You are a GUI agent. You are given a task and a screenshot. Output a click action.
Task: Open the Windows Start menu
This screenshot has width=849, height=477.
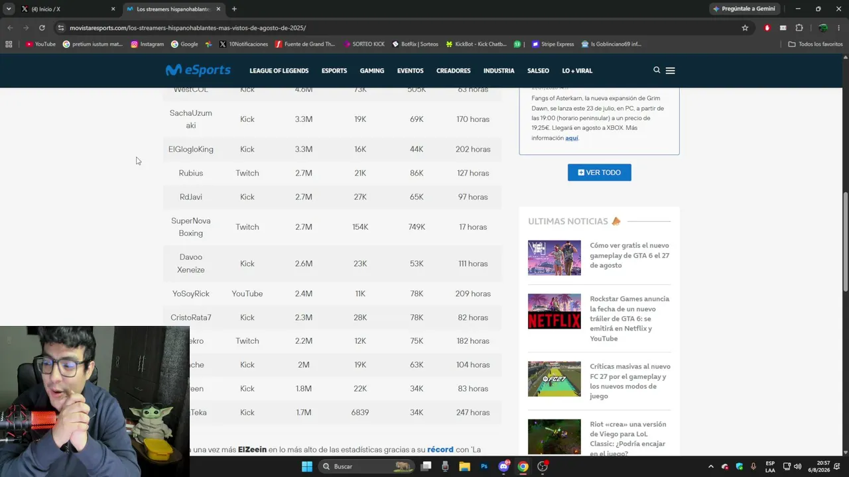pos(306,466)
